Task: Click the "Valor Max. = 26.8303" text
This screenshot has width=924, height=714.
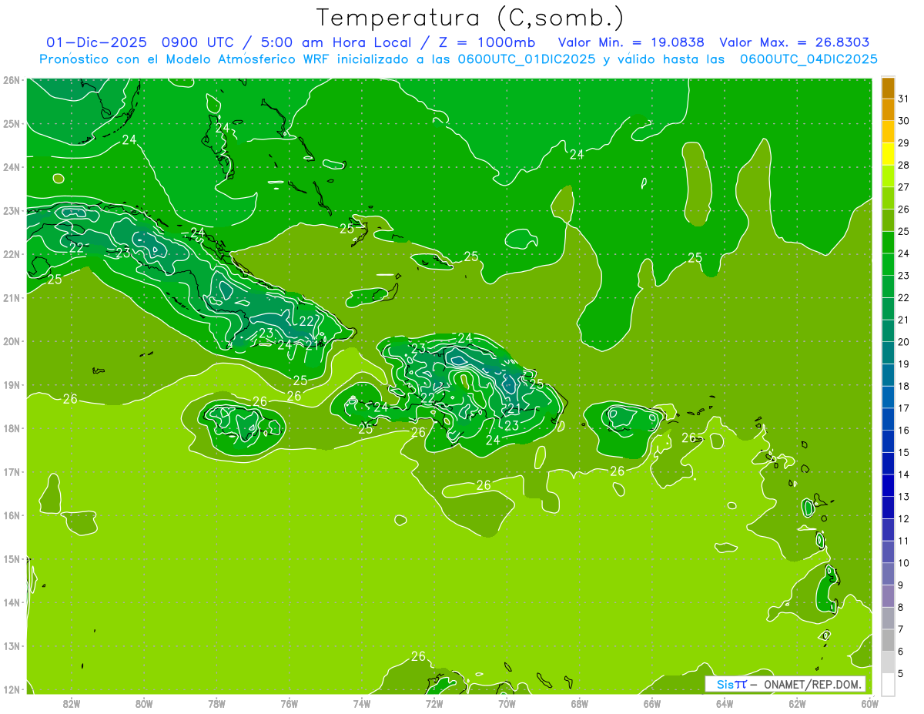Action: [795, 42]
